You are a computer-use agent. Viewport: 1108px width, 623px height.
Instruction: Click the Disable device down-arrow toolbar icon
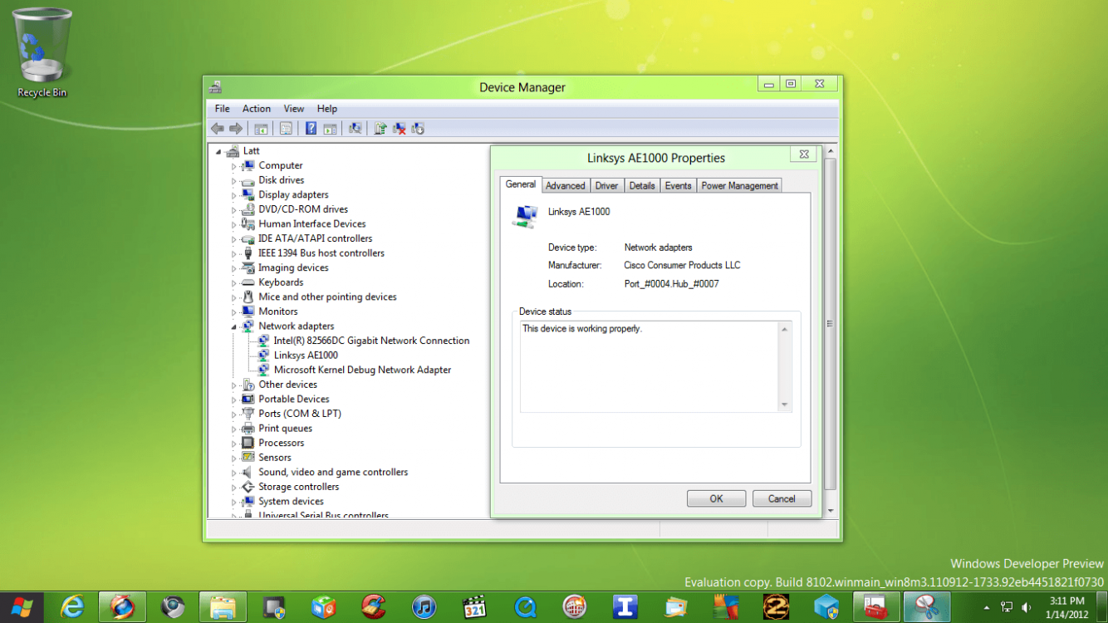tap(418, 129)
